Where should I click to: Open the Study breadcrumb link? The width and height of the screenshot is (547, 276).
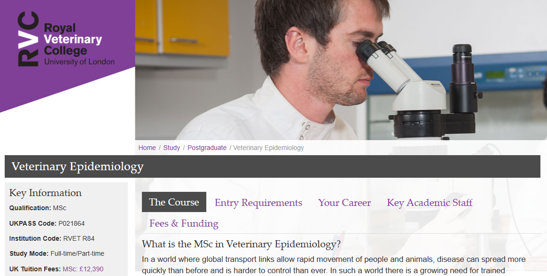(172, 148)
